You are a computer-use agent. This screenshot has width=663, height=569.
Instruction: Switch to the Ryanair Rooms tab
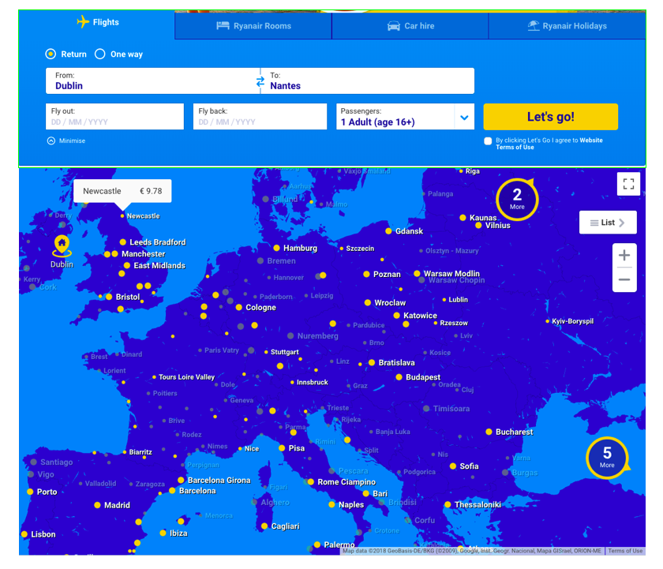(253, 26)
